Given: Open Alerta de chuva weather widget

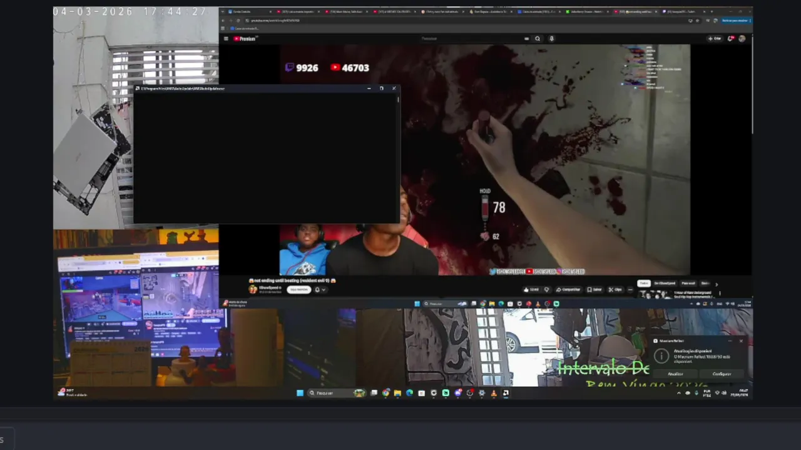Looking at the screenshot, I should [236, 303].
